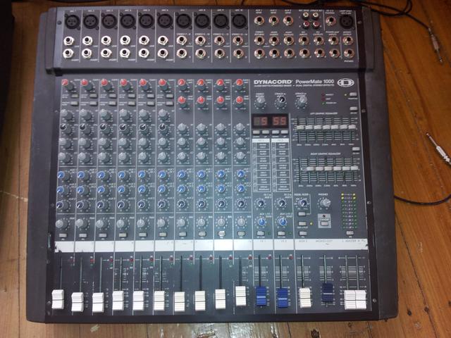The width and height of the screenshot is (451, 338).
Task: Click the round badge right of PowerMate 1000
Action: pos(346,82)
